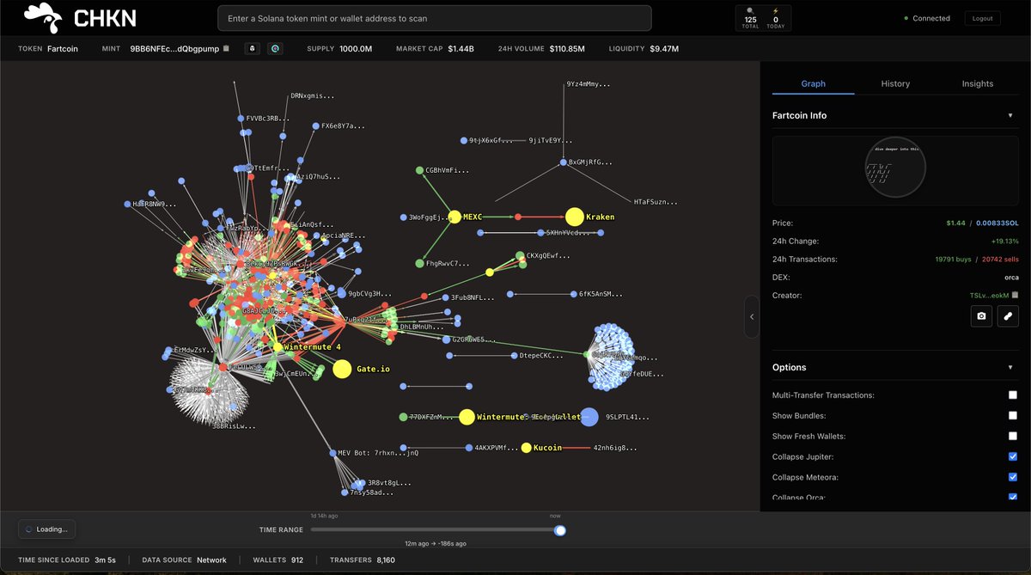Enable Multi-Transfer Transactions checkbox

coord(1012,395)
